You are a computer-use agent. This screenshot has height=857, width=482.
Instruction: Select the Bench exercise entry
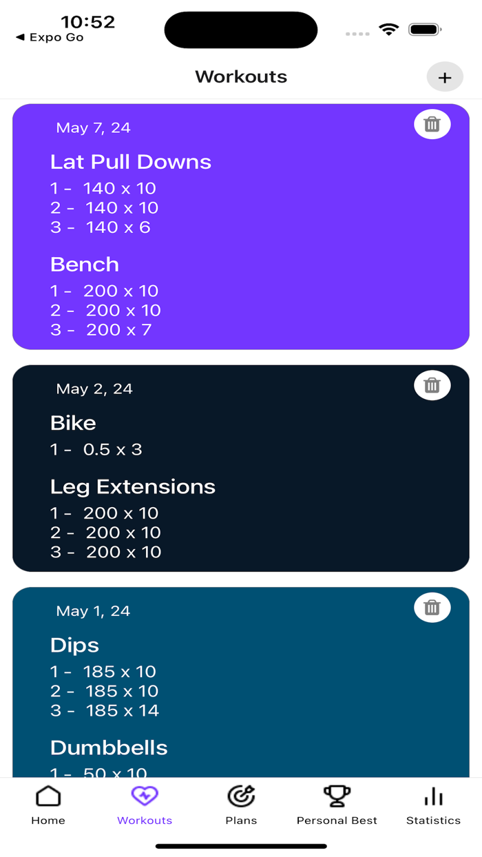[x=84, y=264]
